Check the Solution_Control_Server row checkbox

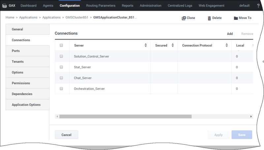[x=61, y=56]
